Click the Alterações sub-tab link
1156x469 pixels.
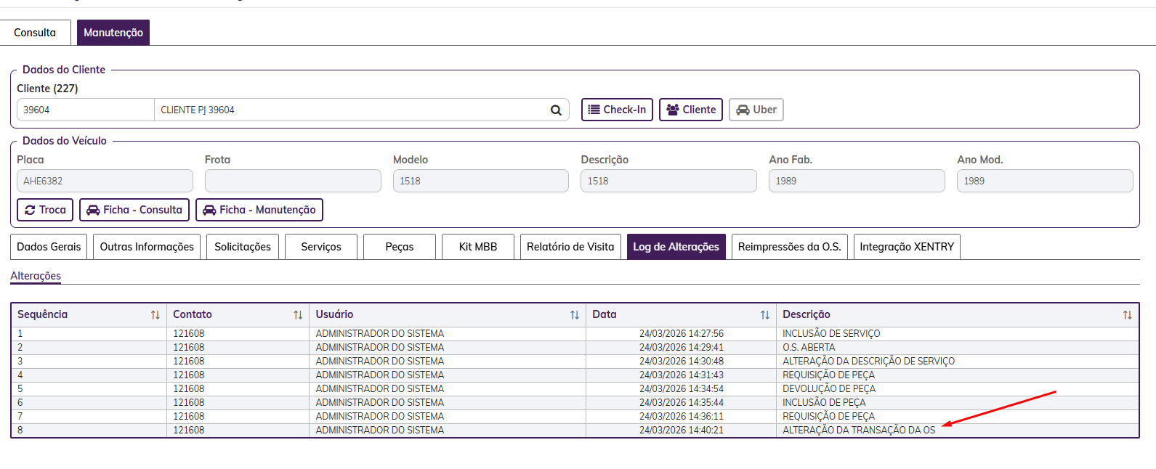(36, 276)
